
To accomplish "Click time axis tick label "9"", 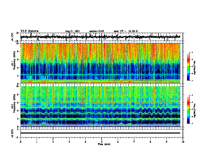I will point(166,142).
